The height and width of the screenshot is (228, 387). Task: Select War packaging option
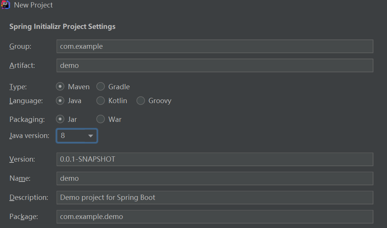(100, 119)
